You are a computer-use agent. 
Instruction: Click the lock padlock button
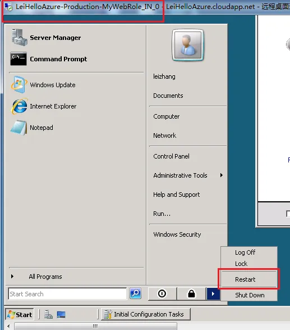tap(191, 293)
